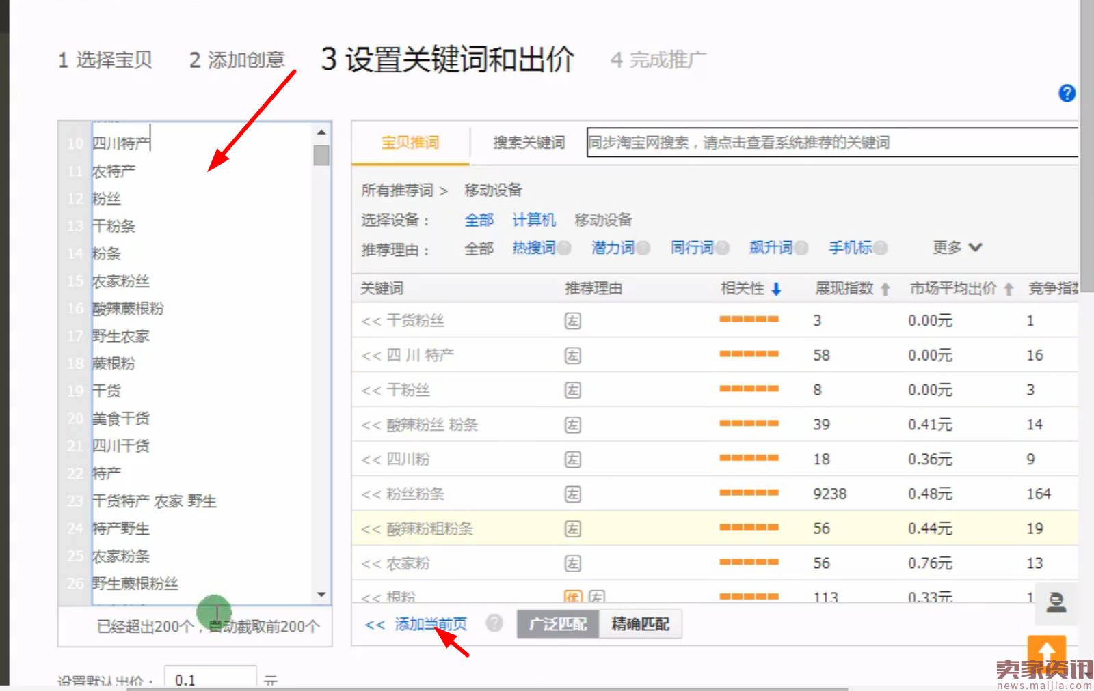Open the customer service avatar icon
The height and width of the screenshot is (691, 1094).
coord(1056,603)
